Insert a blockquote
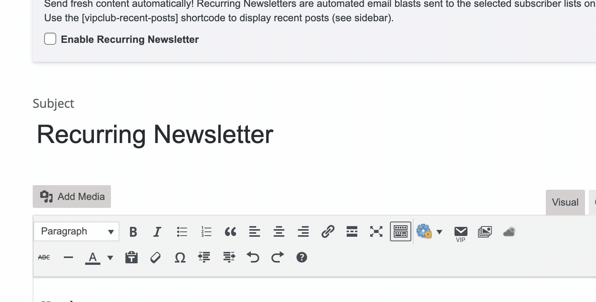This screenshot has height=302, width=596. (230, 231)
